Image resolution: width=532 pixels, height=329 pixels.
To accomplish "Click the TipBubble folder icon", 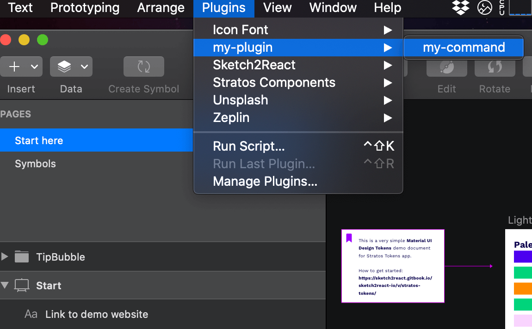I will point(21,257).
